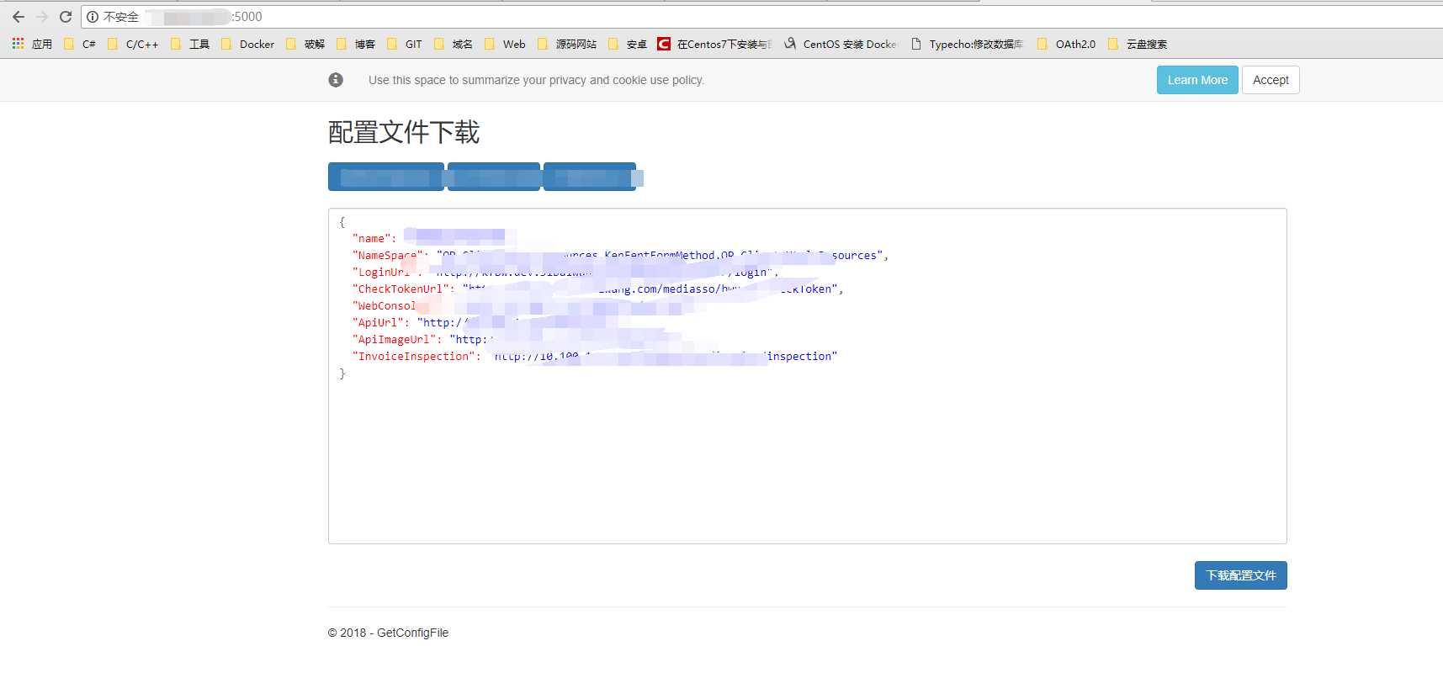Click the 配置文件下载 page heading
Image resolution: width=1443 pixels, height=694 pixels.
(x=404, y=132)
